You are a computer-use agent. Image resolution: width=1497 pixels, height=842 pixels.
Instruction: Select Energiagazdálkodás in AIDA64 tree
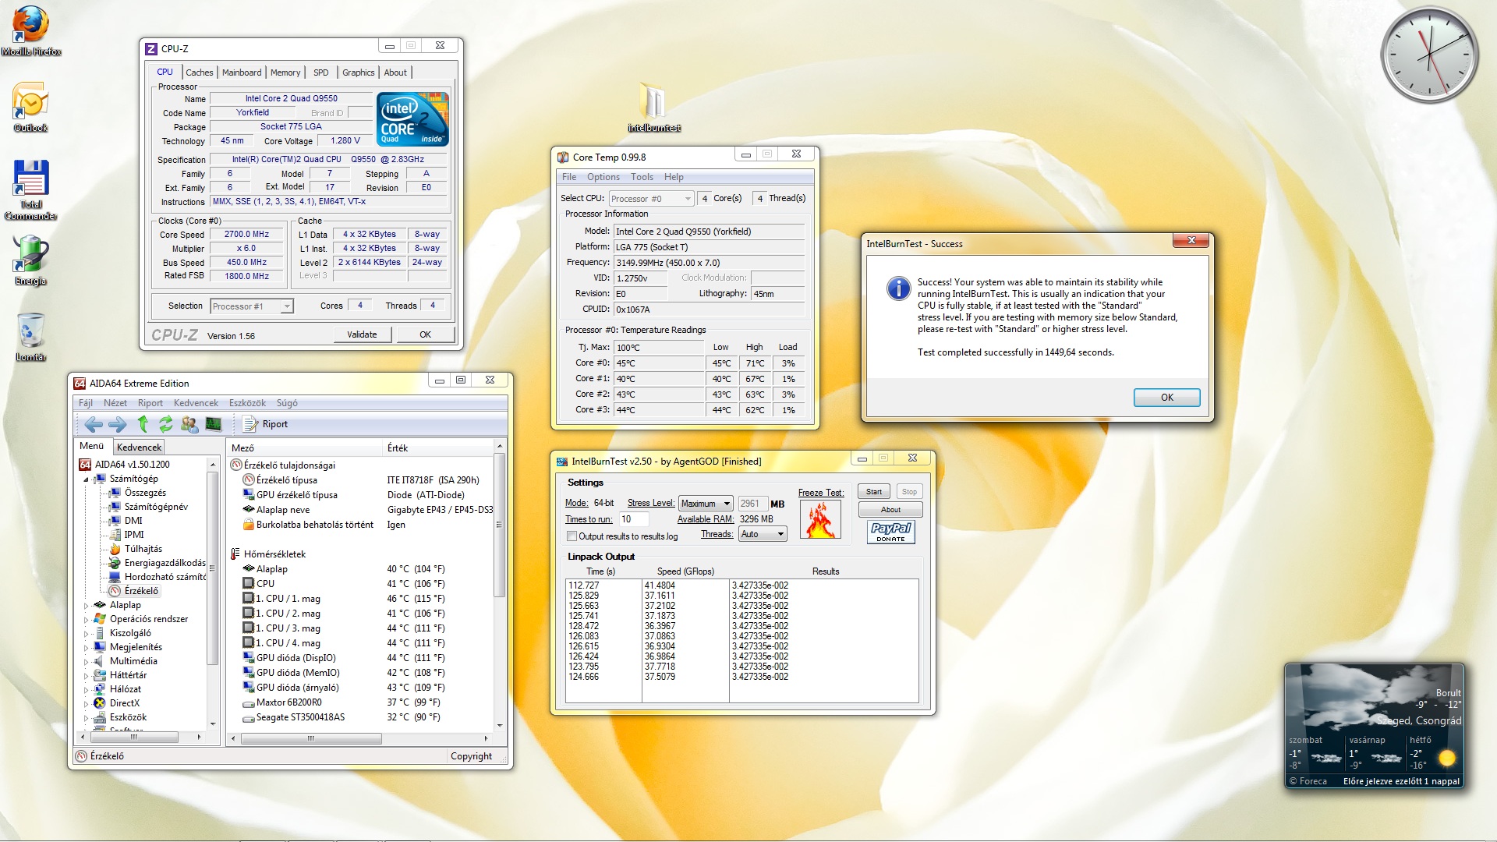coord(157,563)
